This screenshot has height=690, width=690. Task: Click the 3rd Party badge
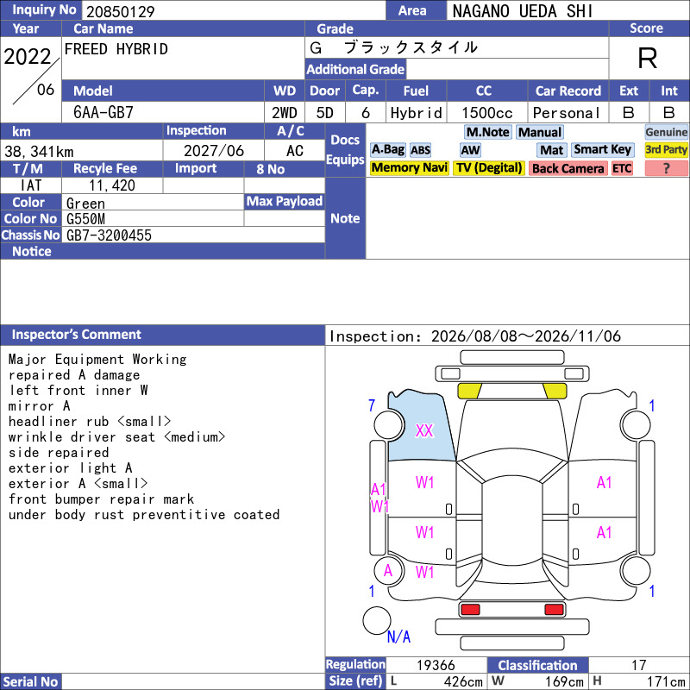click(x=666, y=150)
